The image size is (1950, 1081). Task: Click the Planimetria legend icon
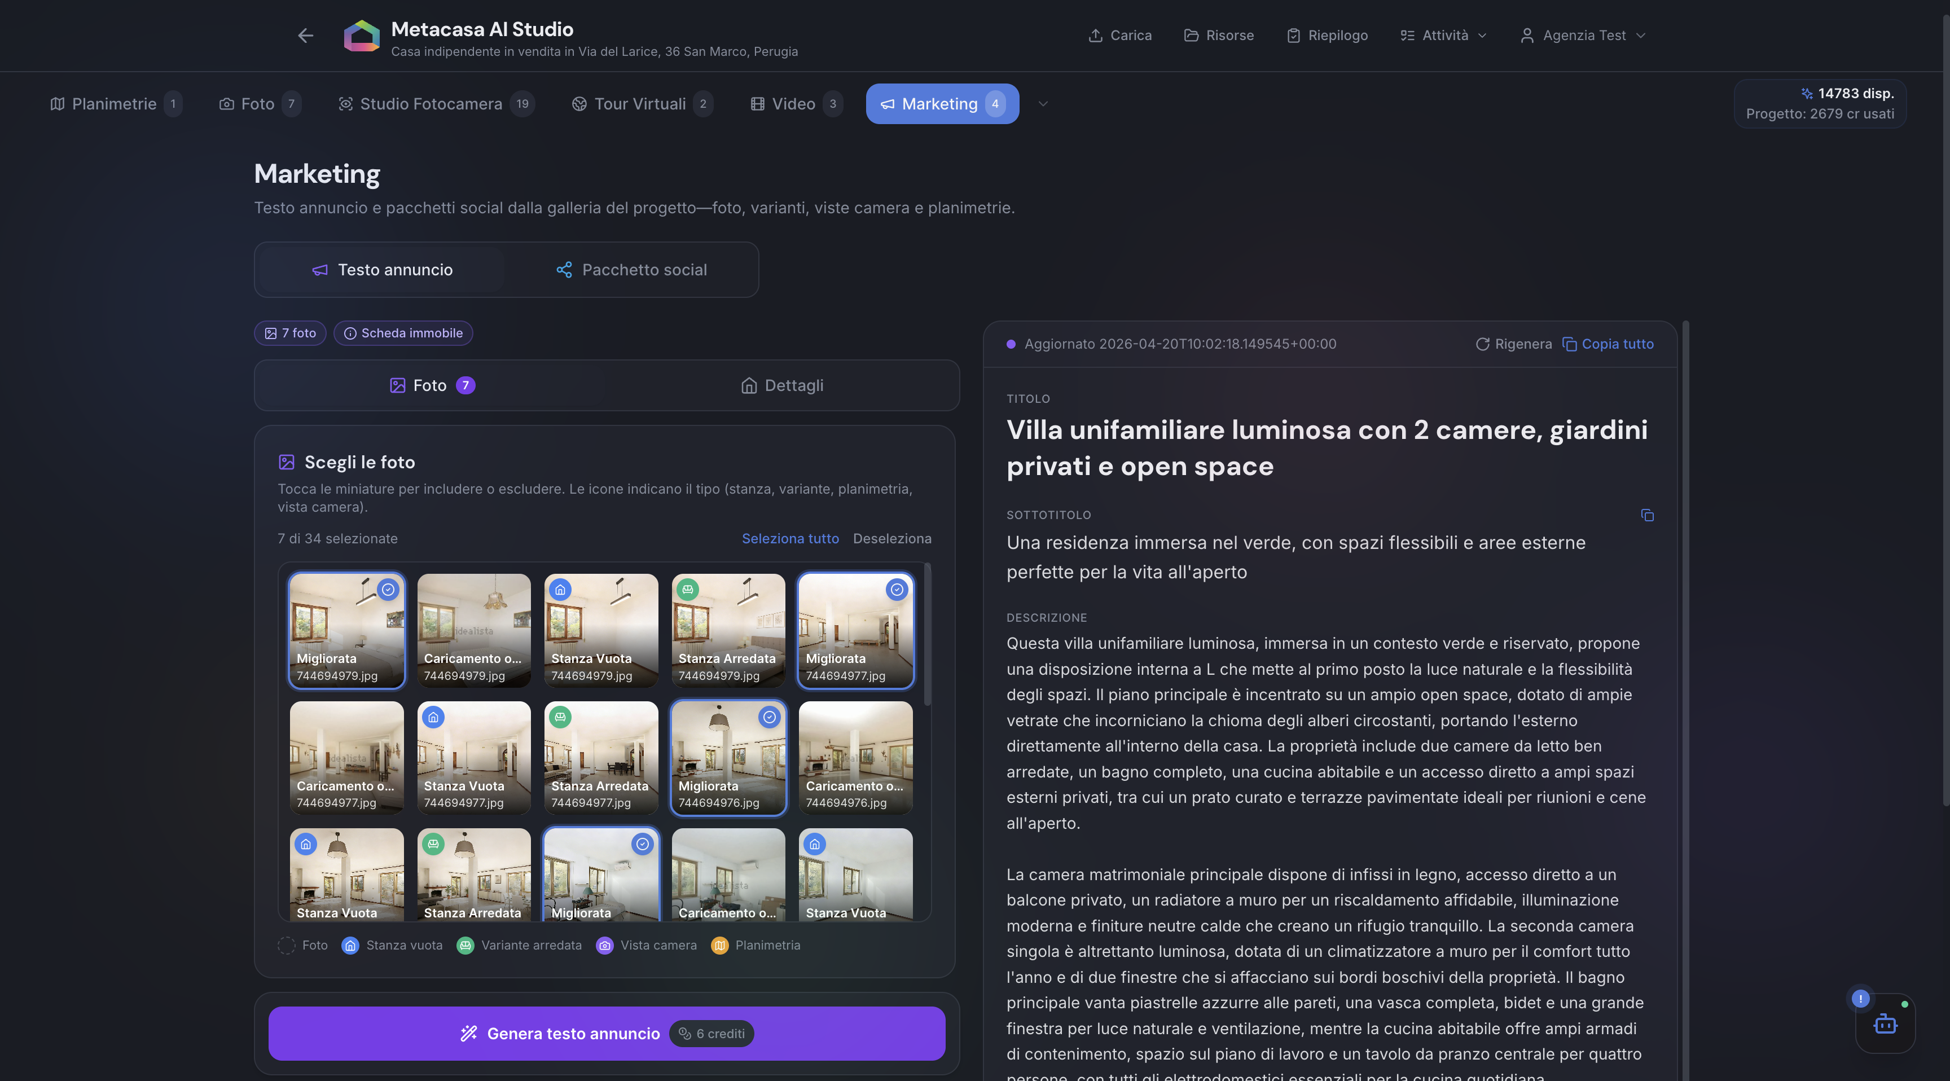(719, 944)
